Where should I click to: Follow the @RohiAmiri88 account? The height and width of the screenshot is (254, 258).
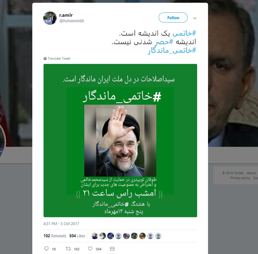(173, 18)
